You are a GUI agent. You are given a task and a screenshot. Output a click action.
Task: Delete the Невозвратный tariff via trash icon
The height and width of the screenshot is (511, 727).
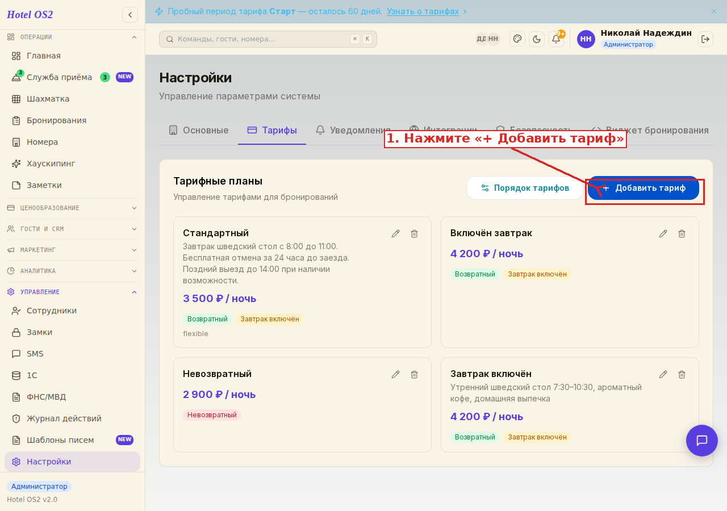pos(415,374)
